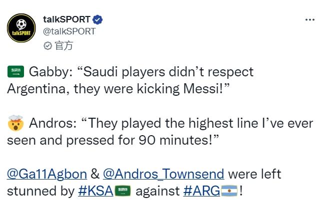Click the word Messi in tweet
The height and width of the screenshot is (204, 321).
200,89
